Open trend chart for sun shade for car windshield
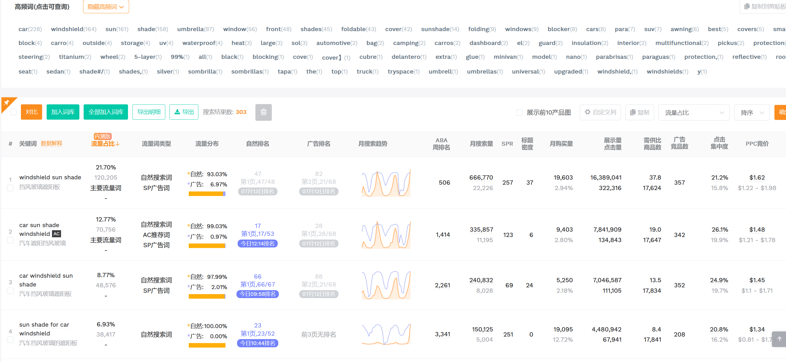The height and width of the screenshot is (362, 786). click(x=386, y=334)
